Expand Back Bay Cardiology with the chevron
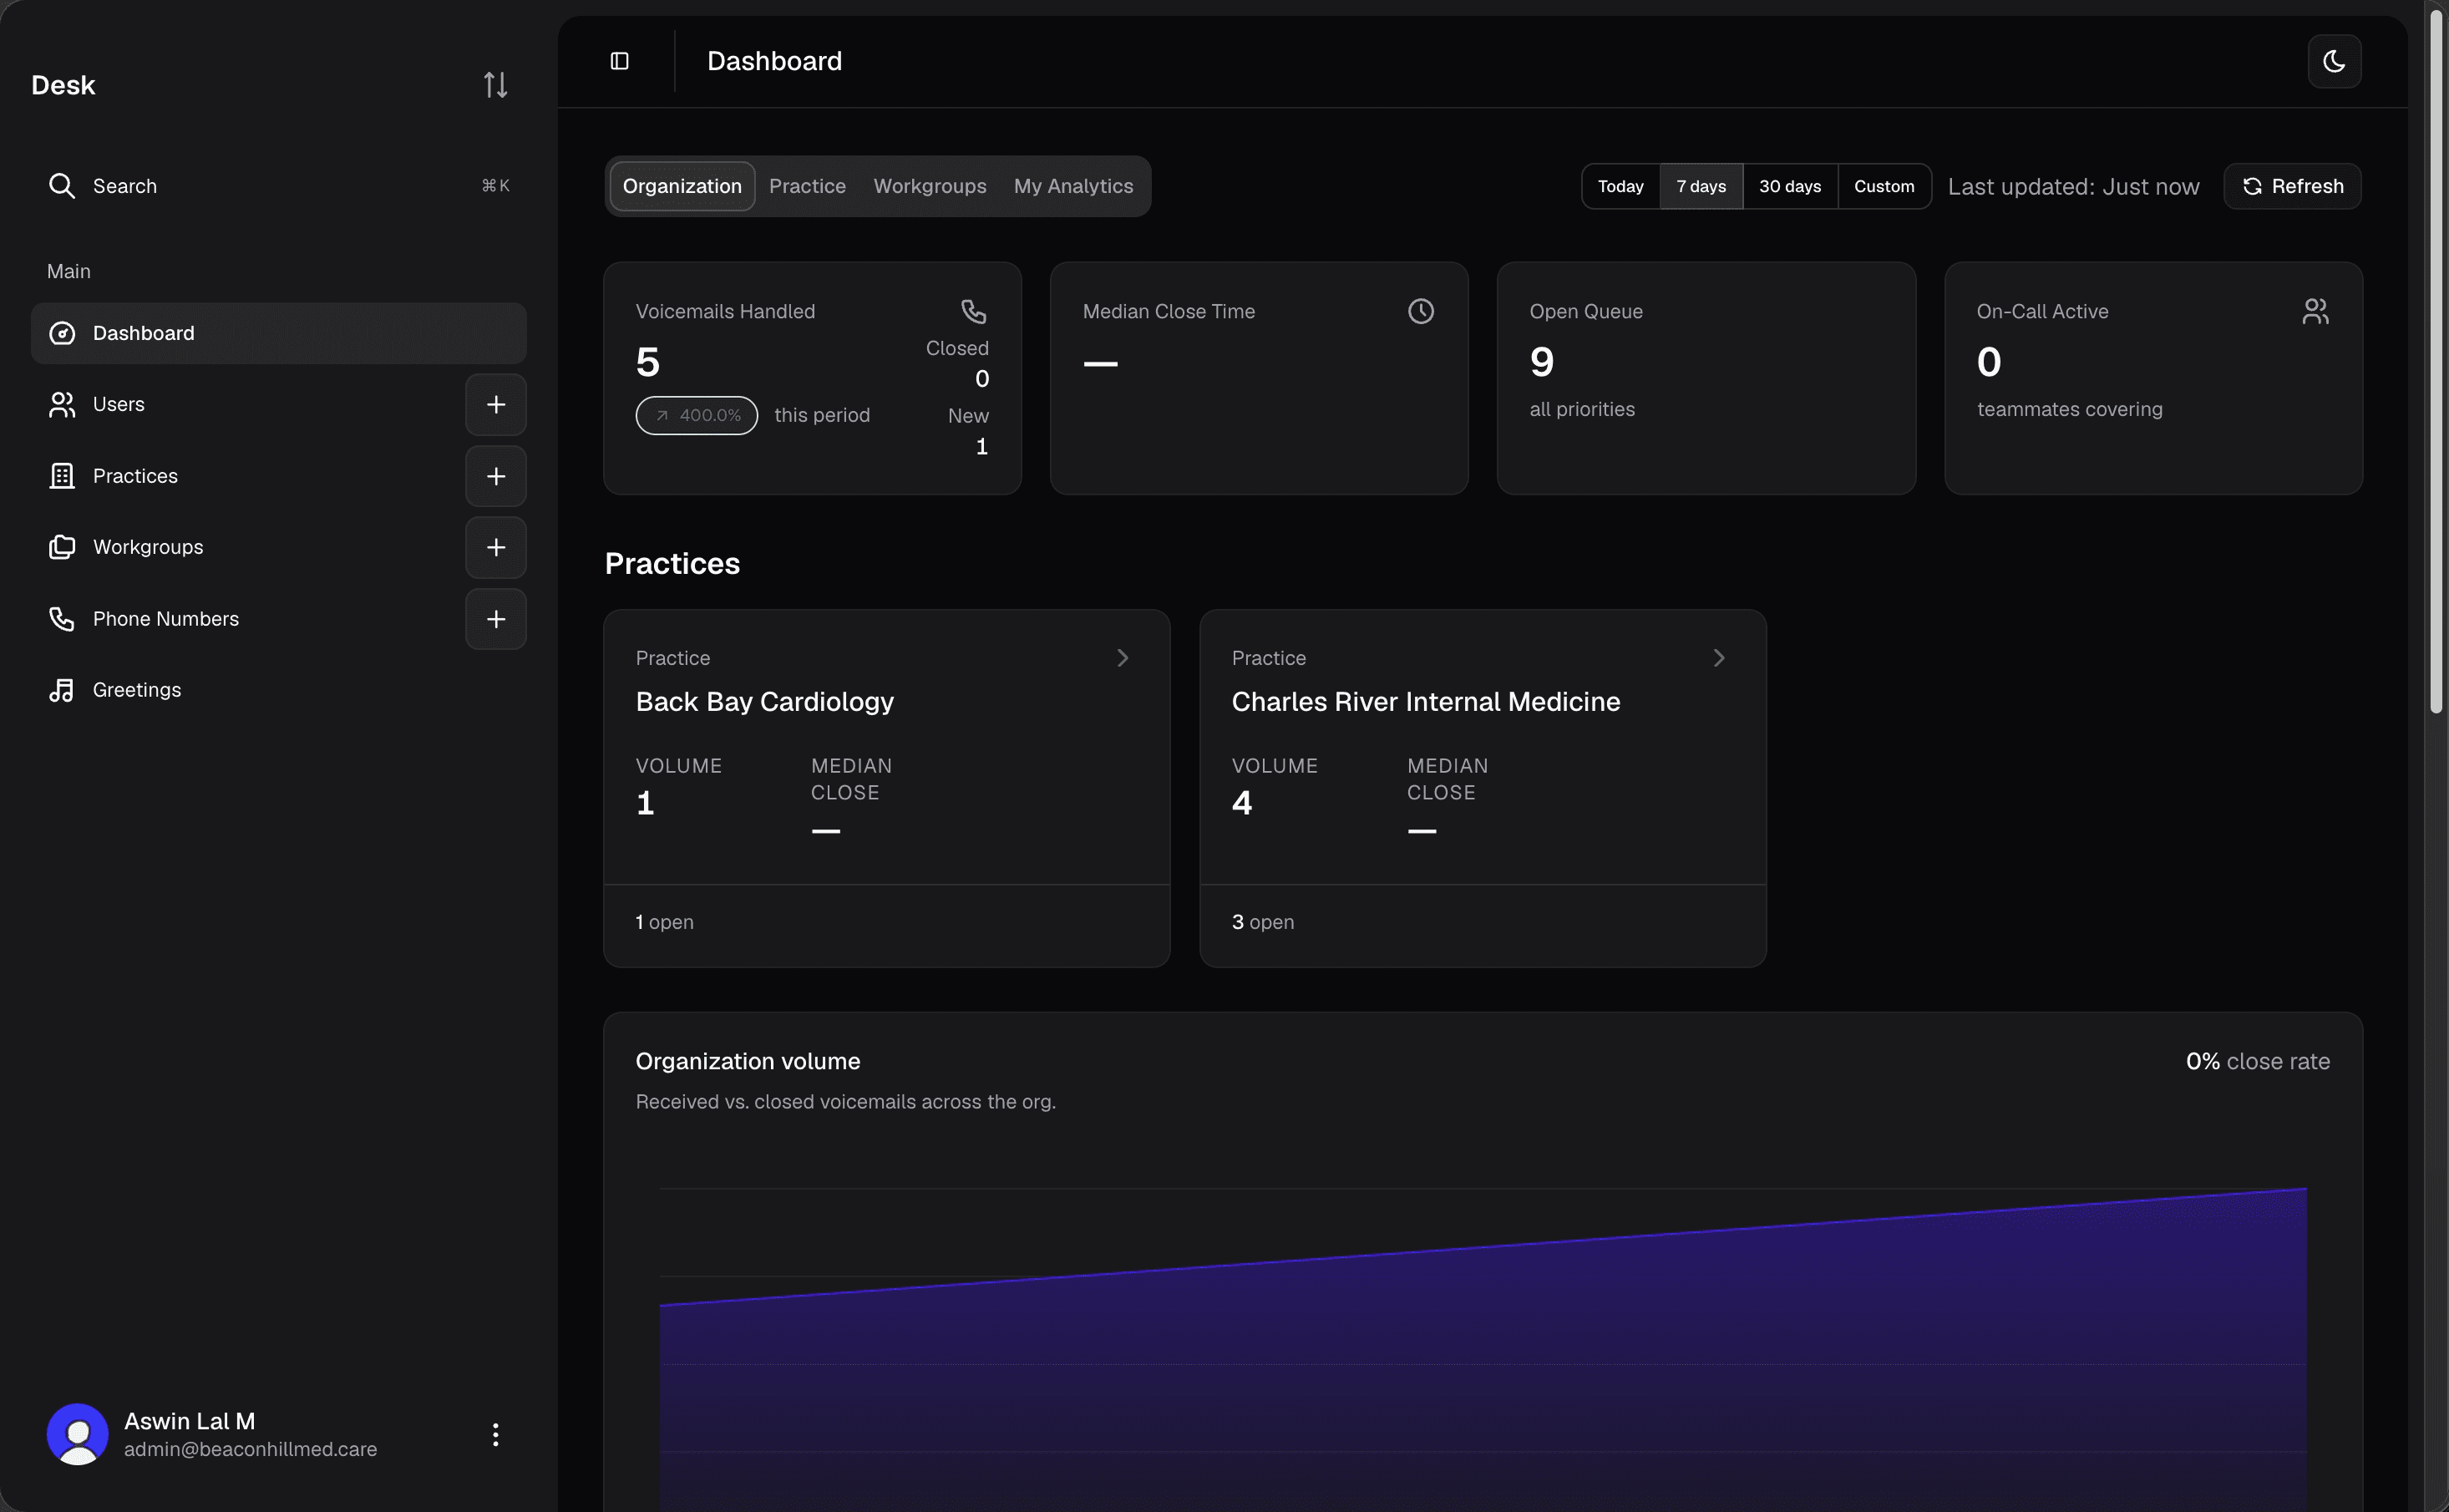 [x=1123, y=658]
